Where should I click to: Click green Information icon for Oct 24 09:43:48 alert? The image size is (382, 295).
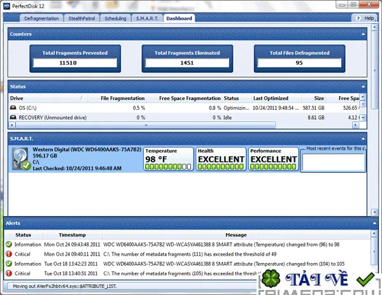click(x=9, y=244)
